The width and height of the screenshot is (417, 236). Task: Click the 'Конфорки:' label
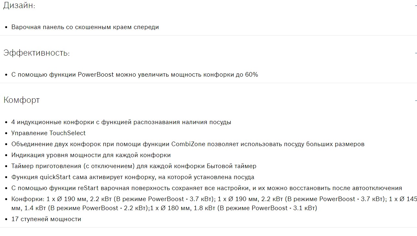[x=28, y=199]
